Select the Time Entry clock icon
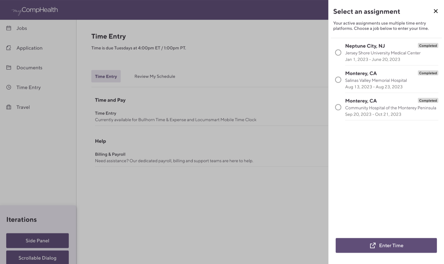 9,87
